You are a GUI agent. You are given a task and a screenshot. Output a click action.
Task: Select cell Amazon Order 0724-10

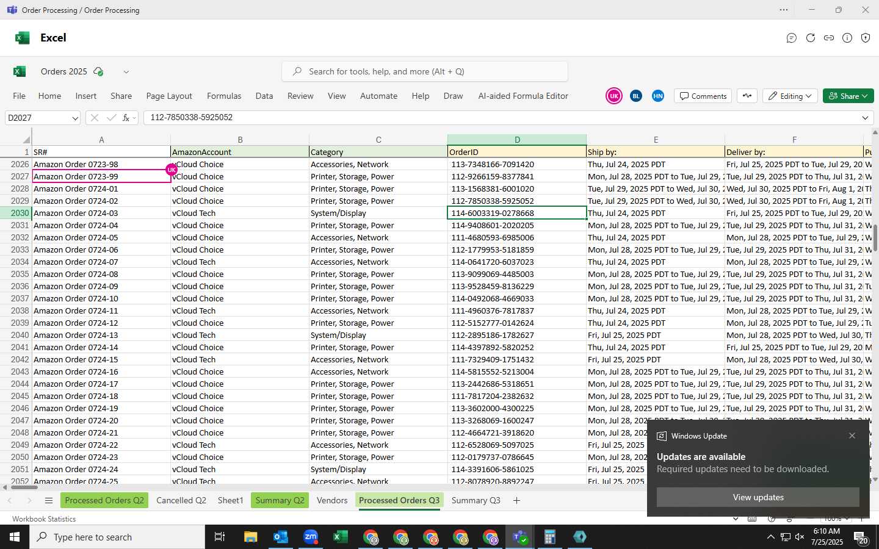point(101,298)
